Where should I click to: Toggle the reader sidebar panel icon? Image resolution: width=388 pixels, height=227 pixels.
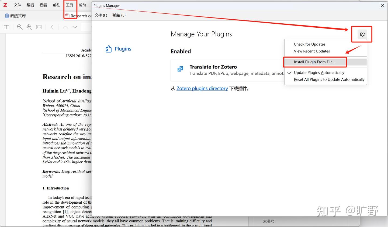(x=7, y=27)
